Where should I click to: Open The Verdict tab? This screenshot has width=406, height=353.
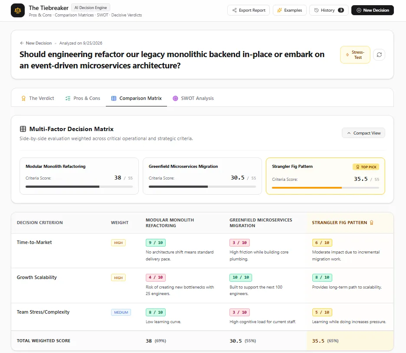click(38, 98)
